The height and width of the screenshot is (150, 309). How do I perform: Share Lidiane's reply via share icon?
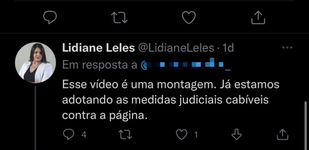282,134
